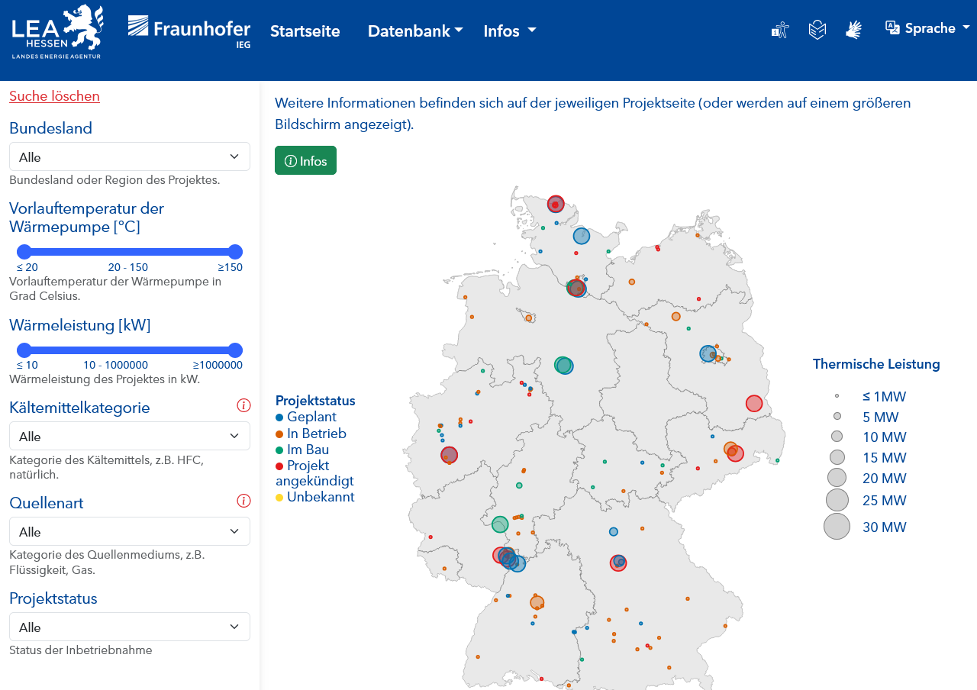This screenshot has height=690, width=977.
Task: Expand the Datenbank menu
Action: pos(415,31)
